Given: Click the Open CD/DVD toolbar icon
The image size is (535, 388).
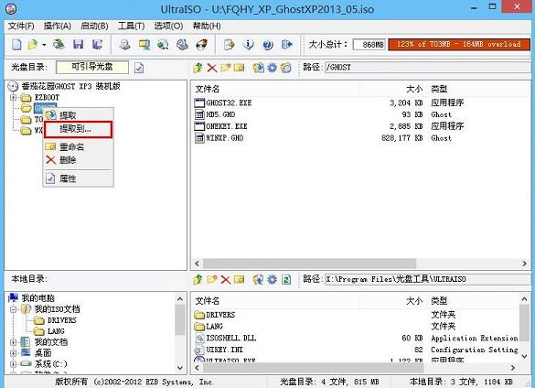Looking at the screenshot, I should (59, 45).
